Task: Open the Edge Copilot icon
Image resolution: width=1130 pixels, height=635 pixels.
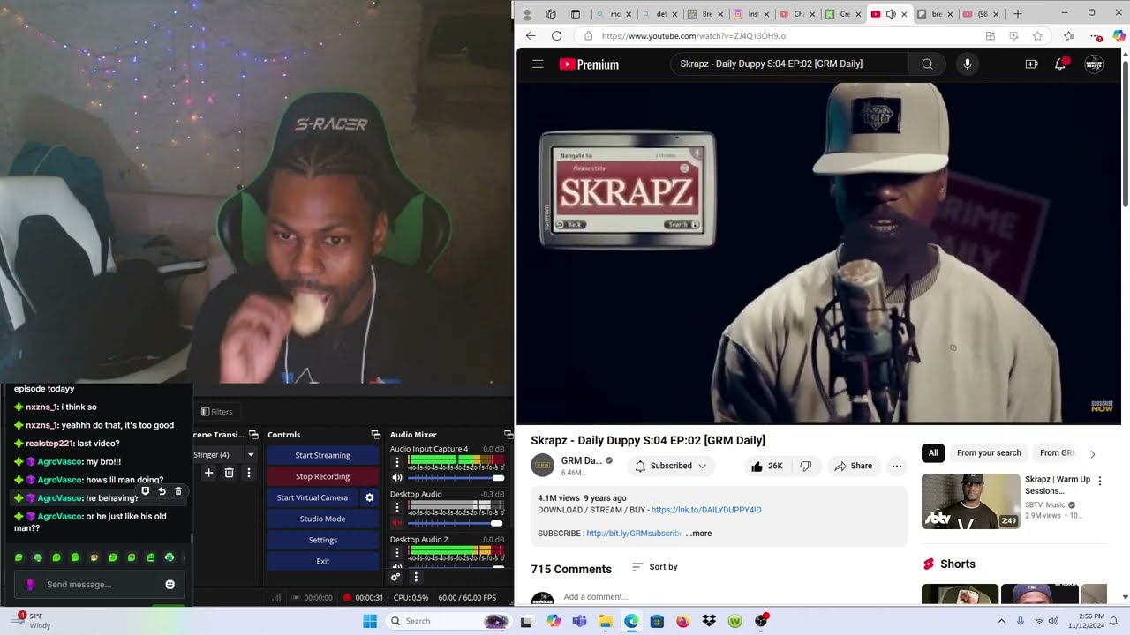Action: 1119,35
